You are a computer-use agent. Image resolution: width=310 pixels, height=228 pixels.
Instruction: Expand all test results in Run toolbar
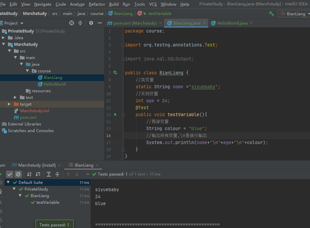(x=49, y=174)
